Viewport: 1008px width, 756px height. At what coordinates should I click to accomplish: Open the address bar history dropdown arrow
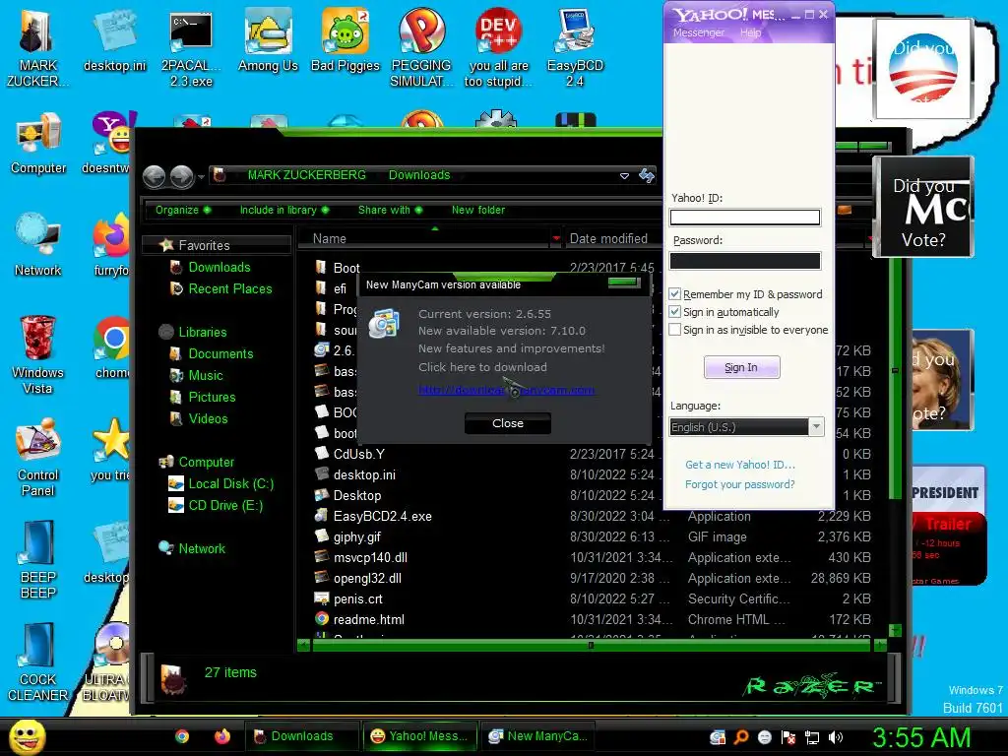point(623,175)
